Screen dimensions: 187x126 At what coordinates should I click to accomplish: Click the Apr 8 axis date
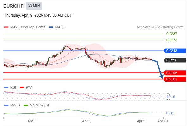(x=86, y=121)
